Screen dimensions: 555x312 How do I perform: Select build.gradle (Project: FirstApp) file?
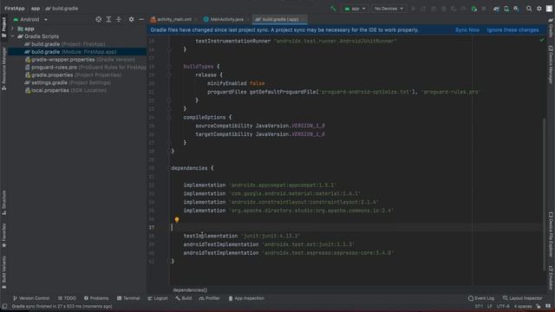click(65, 44)
